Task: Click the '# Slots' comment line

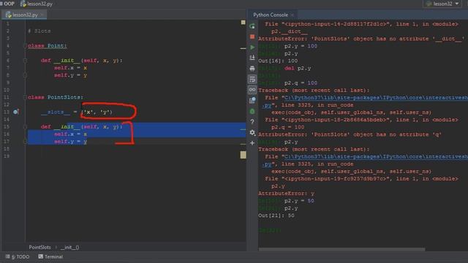Action: [39, 31]
